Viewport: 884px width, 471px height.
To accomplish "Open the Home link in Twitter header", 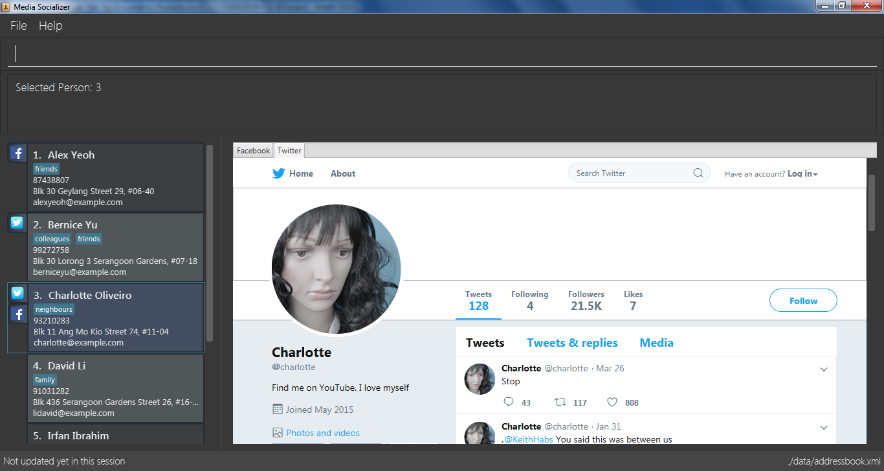I will [301, 173].
